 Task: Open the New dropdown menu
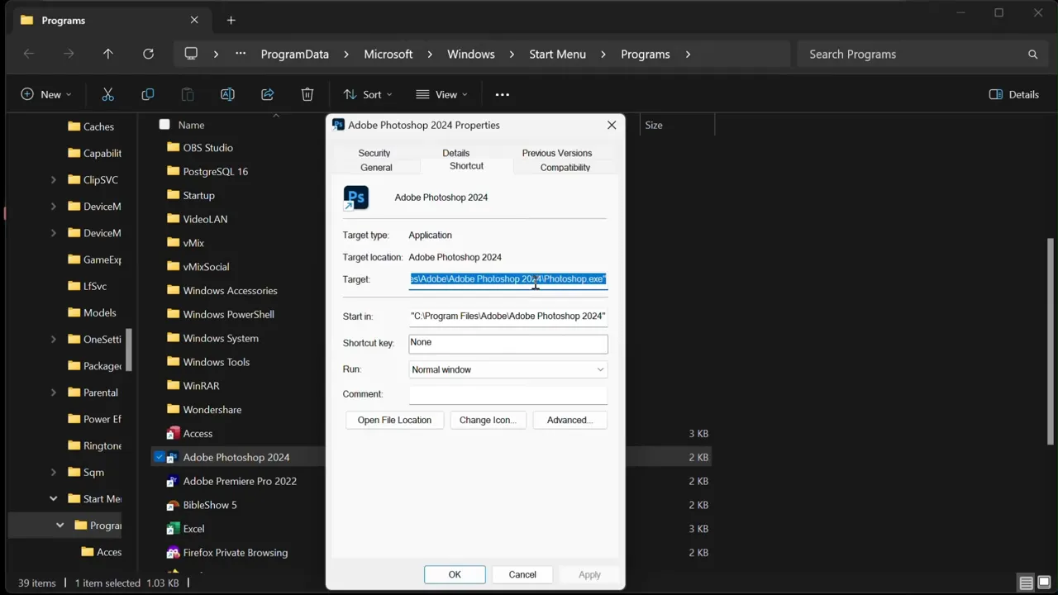coord(46,95)
